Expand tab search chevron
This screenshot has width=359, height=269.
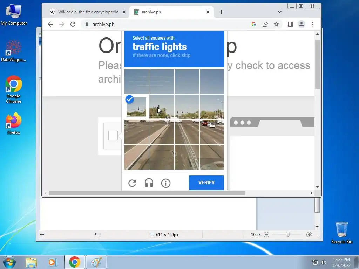(280, 12)
